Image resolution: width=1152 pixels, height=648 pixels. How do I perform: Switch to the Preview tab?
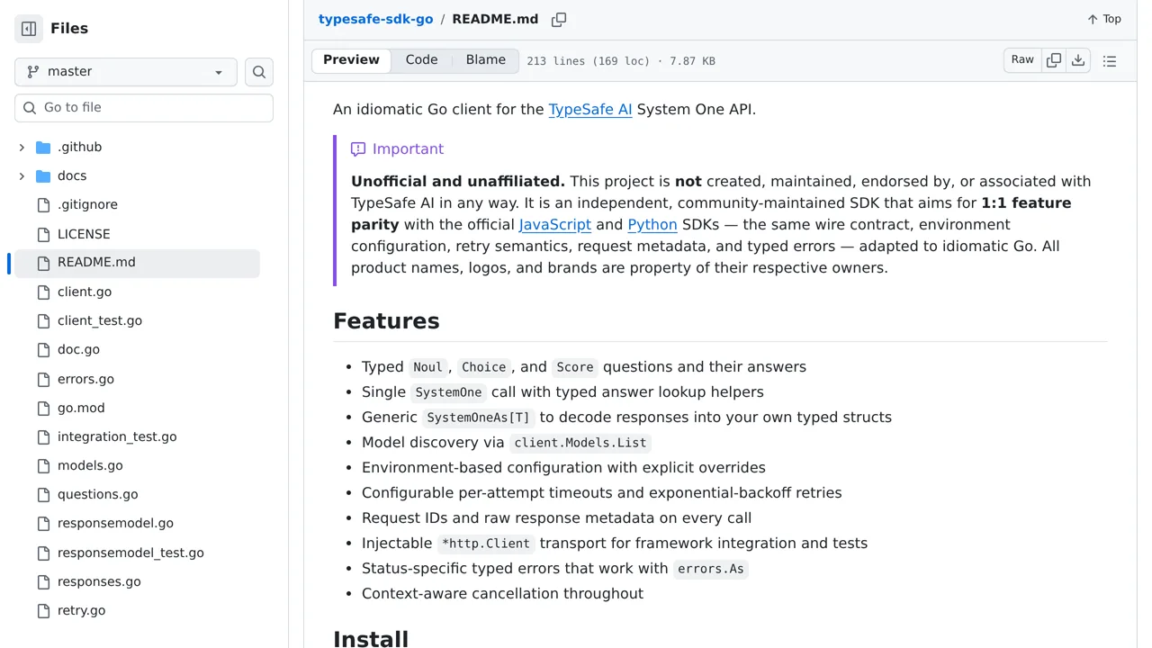tap(351, 60)
